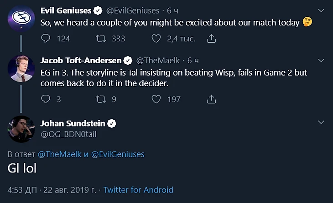The height and width of the screenshot is (203, 333).
Task: Share Jacob Toft-Andersen's tweet
Action: coord(211,99)
